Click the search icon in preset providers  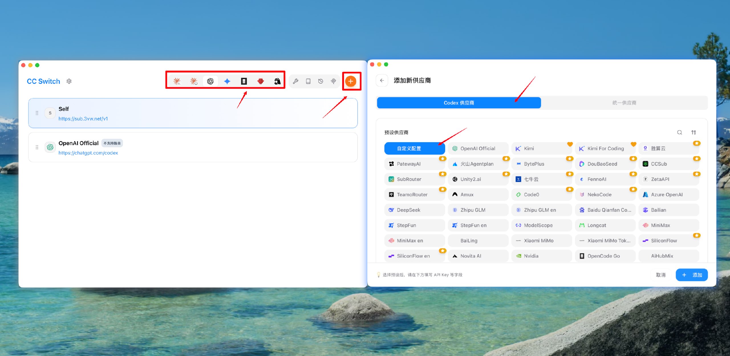(680, 132)
